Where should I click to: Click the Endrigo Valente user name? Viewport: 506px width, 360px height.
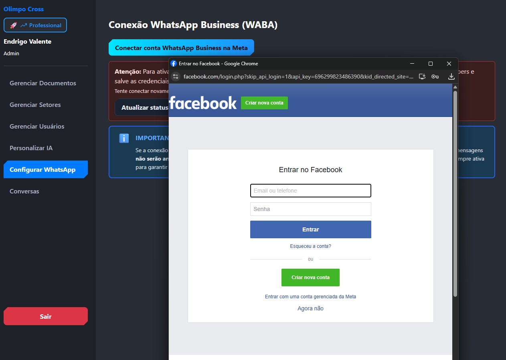click(x=27, y=42)
